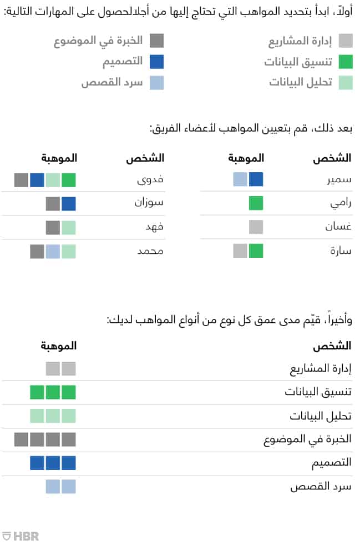This screenshot has height=545, width=355.
Task: Click the light green legend swatch for تحليل البيانات
Action: pyautogui.click(x=345, y=82)
